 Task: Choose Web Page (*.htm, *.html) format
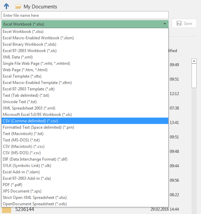click(85, 70)
